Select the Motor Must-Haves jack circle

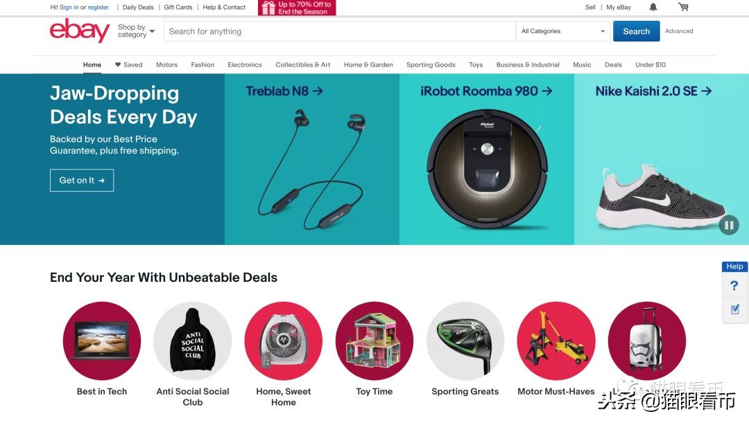(x=556, y=340)
